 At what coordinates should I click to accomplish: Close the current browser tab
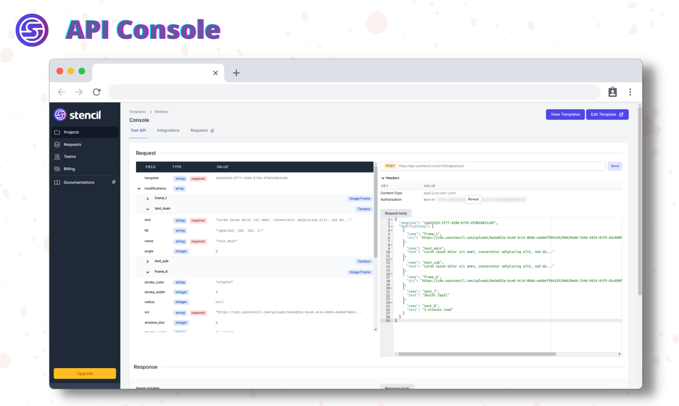click(x=215, y=73)
